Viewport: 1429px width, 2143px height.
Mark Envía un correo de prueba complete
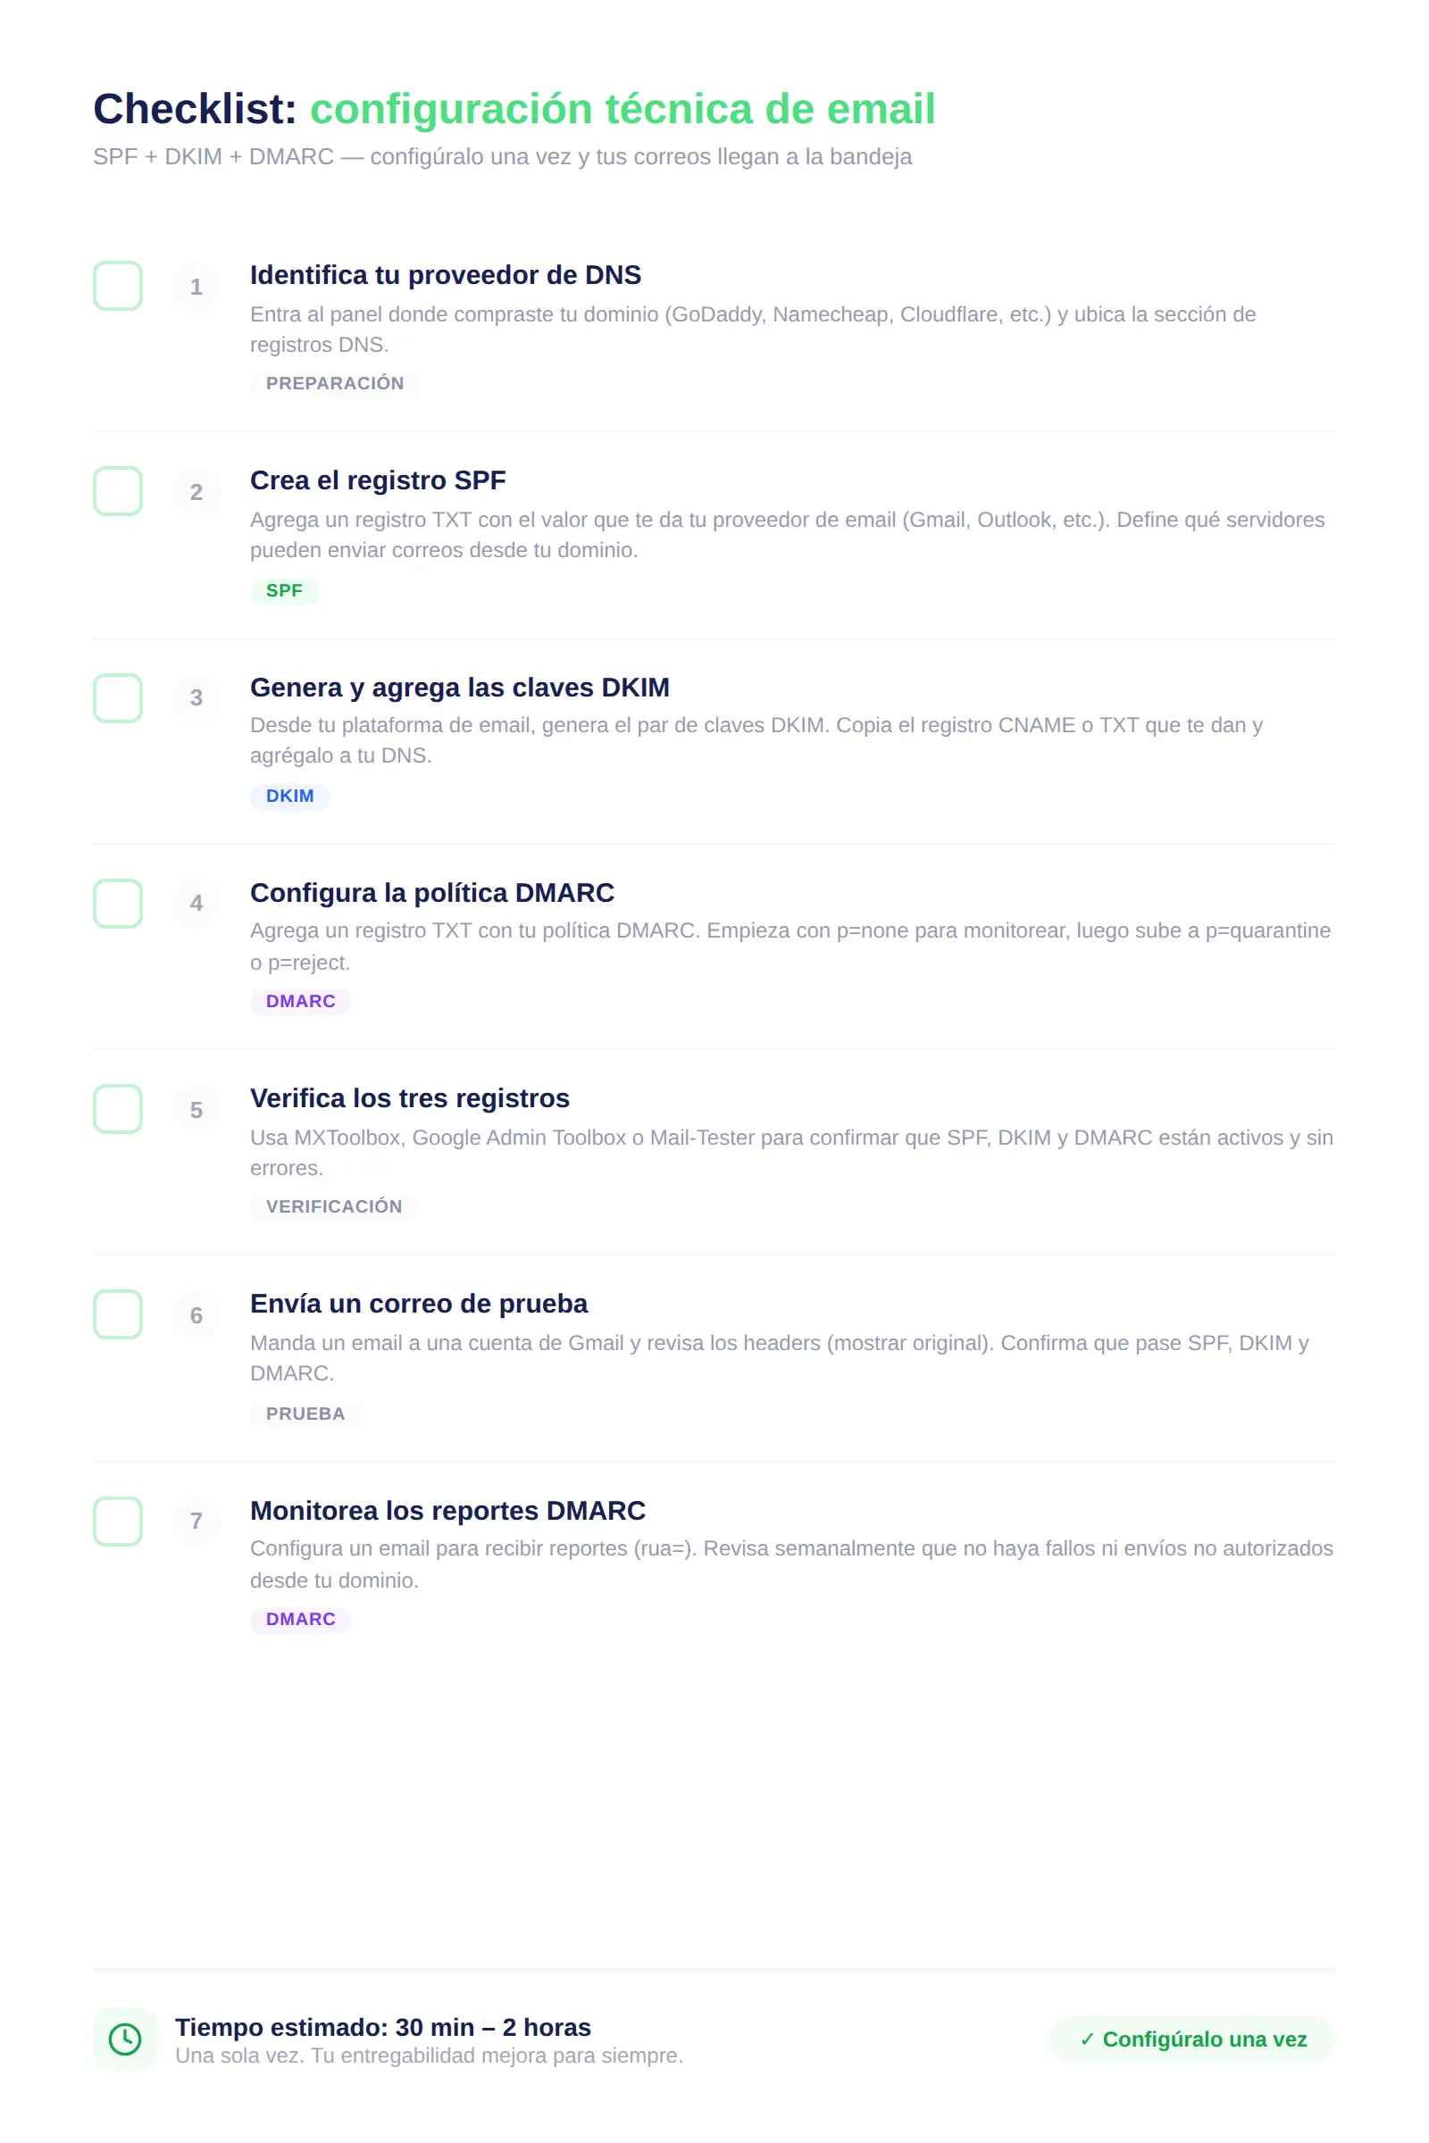point(117,1315)
